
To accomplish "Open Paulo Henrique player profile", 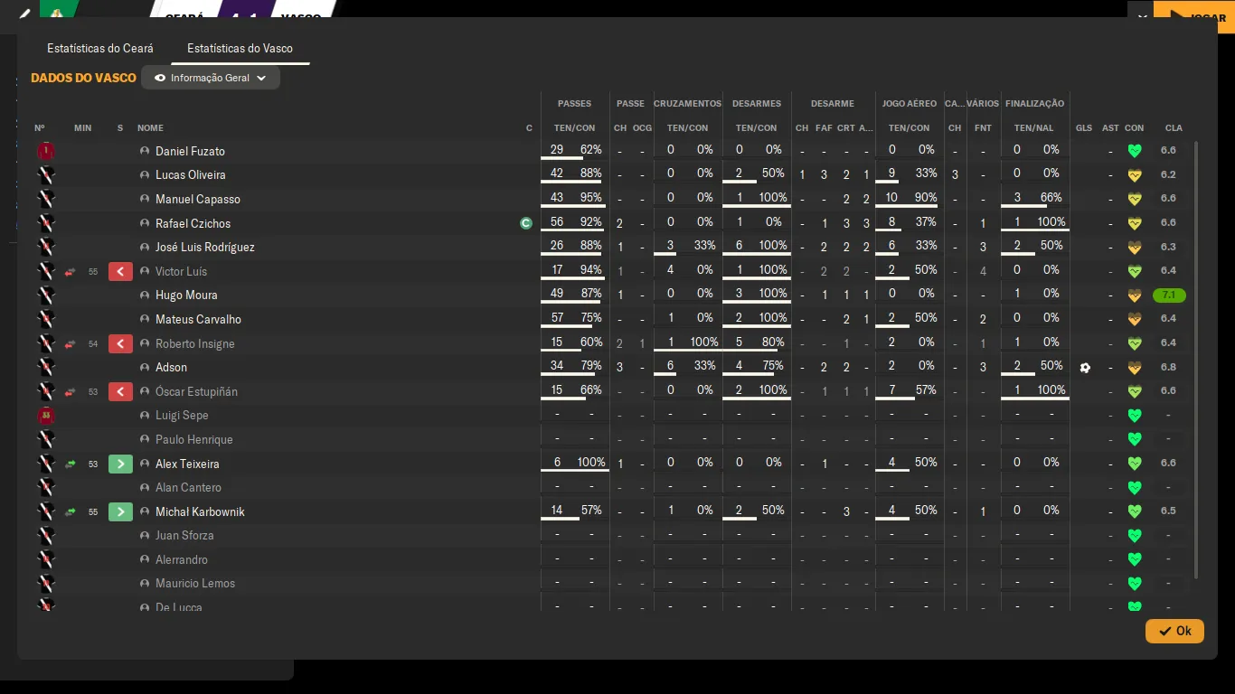I will click(194, 439).
